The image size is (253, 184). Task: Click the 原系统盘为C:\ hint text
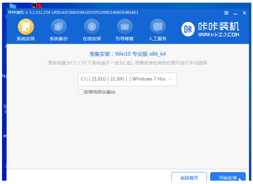click(x=127, y=63)
